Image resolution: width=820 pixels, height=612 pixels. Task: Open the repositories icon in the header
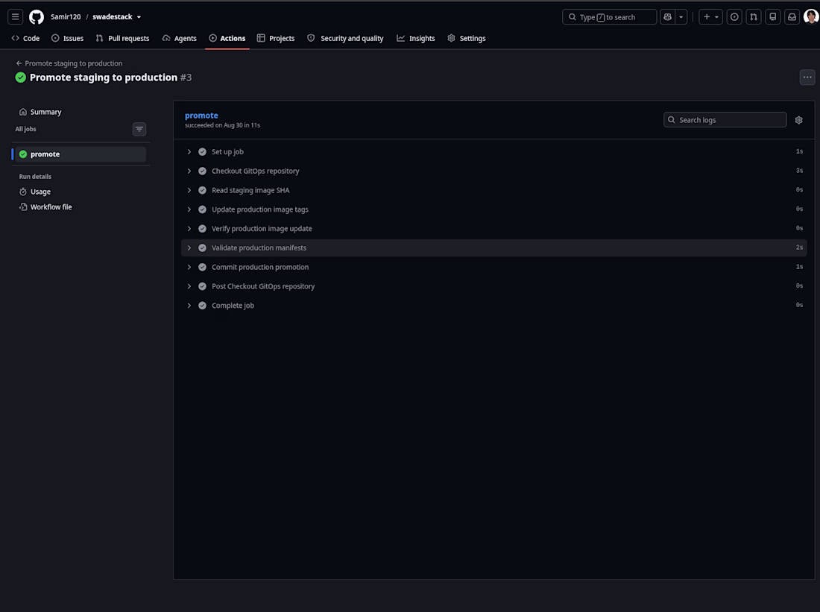(x=773, y=16)
